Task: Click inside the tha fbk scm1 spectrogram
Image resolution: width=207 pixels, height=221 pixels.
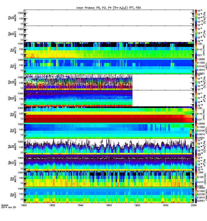Action: click(x=109, y=66)
